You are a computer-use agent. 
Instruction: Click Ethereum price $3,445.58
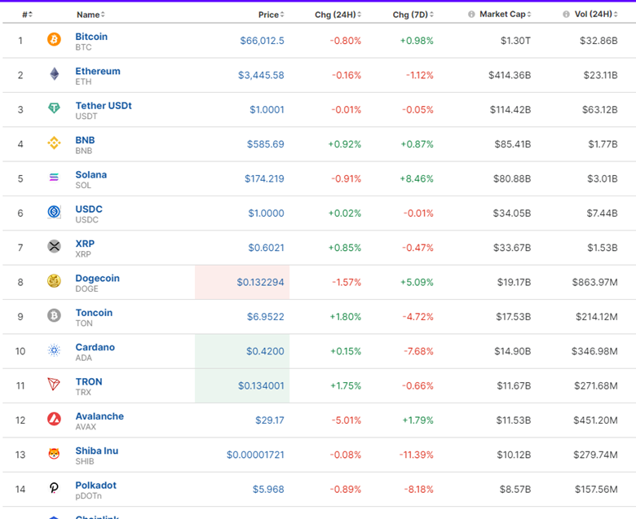pyautogui.click(x=261, y=75)
